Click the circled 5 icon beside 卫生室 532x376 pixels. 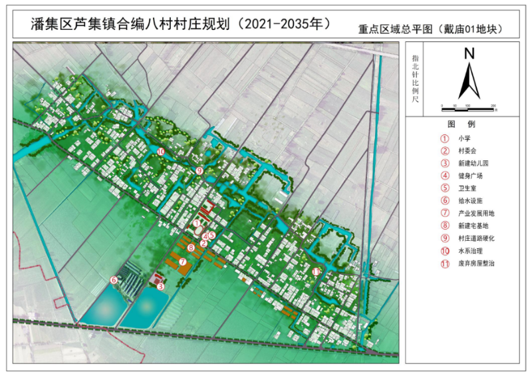(444, 188)
